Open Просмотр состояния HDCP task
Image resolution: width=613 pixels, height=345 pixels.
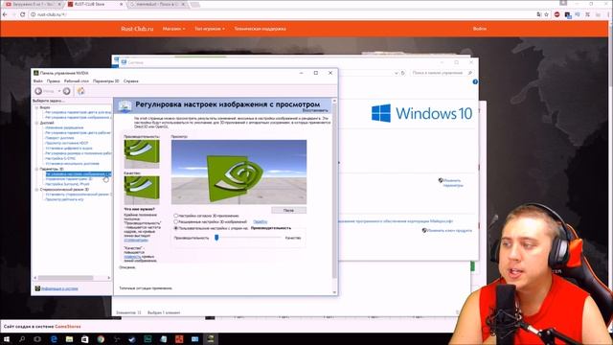66,143
